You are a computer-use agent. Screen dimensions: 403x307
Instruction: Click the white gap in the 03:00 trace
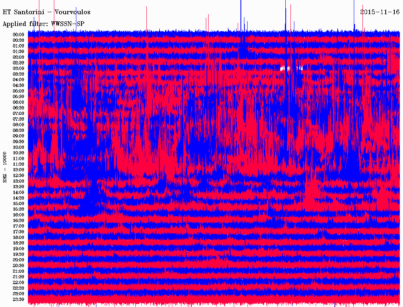[291, 68]
